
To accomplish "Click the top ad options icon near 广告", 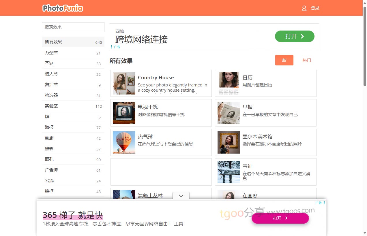I will [x=112, y=47].
